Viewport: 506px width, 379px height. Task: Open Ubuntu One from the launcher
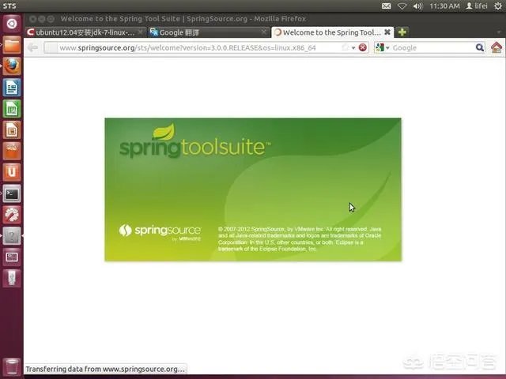(12, 172)
